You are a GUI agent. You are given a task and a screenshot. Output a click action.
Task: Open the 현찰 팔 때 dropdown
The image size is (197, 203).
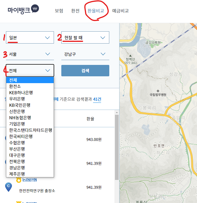click(85, 37)
